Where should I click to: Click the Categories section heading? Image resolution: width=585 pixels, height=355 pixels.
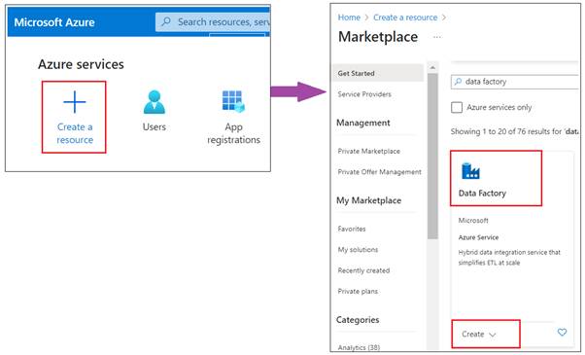pyautogui.click(x=358, y=320)
